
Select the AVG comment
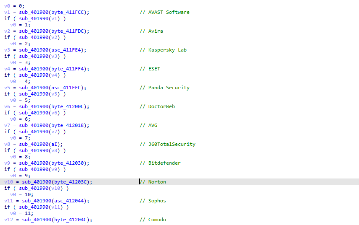pos(148,126)
